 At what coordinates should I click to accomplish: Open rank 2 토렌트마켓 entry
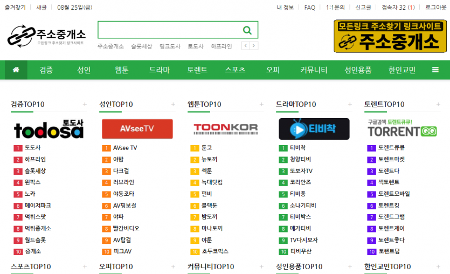point(391,160)
